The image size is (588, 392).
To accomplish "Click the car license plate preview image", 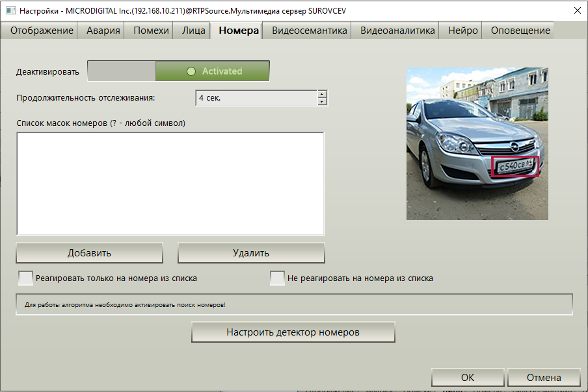I will click(x=477, y=143).
